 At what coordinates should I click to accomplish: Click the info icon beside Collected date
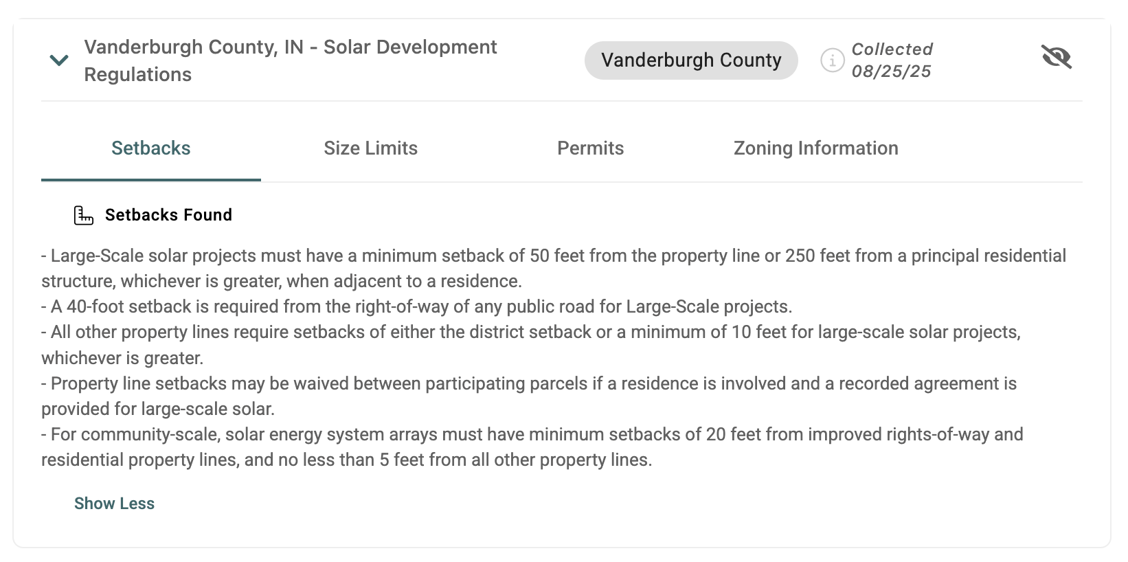832,60
